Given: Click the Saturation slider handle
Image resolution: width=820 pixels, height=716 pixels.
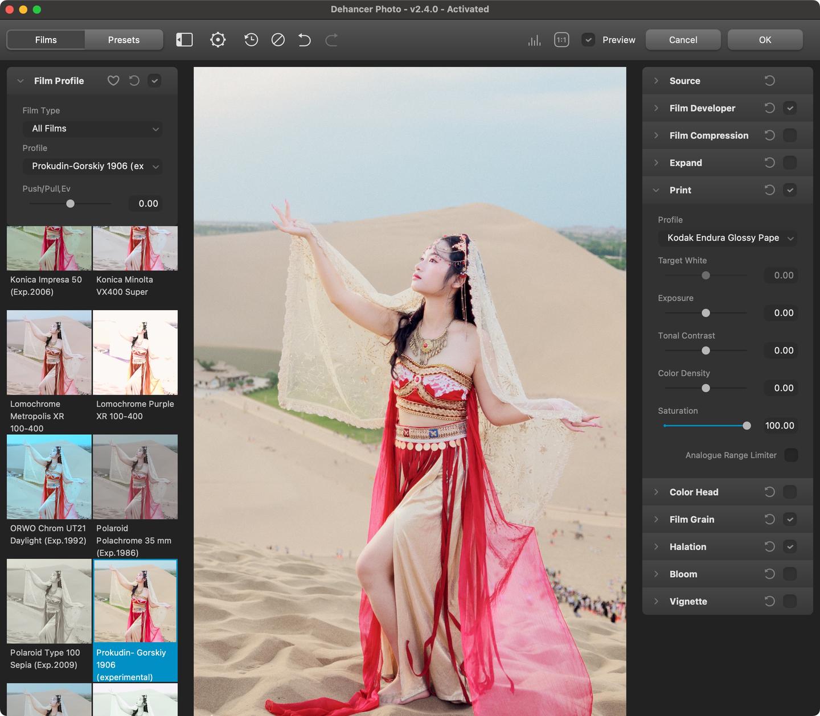Looking at the screenshot, I should [747, 426].
